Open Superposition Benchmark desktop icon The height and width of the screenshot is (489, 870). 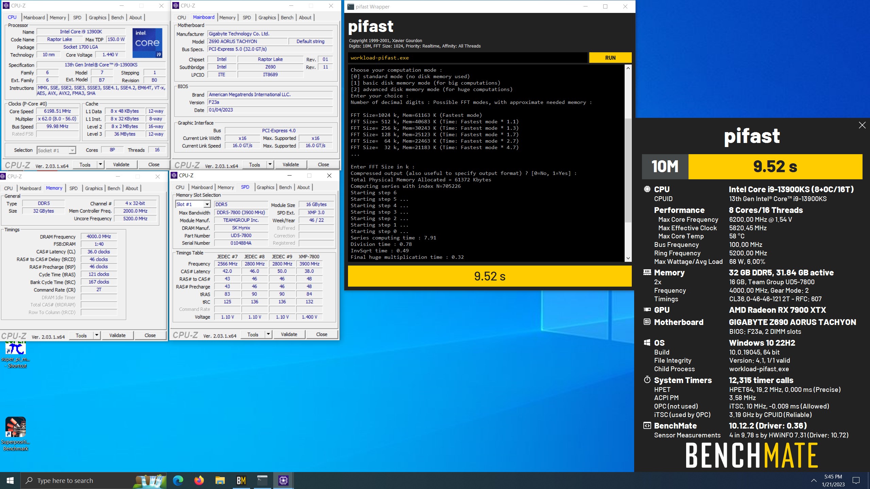coord(16,434)
